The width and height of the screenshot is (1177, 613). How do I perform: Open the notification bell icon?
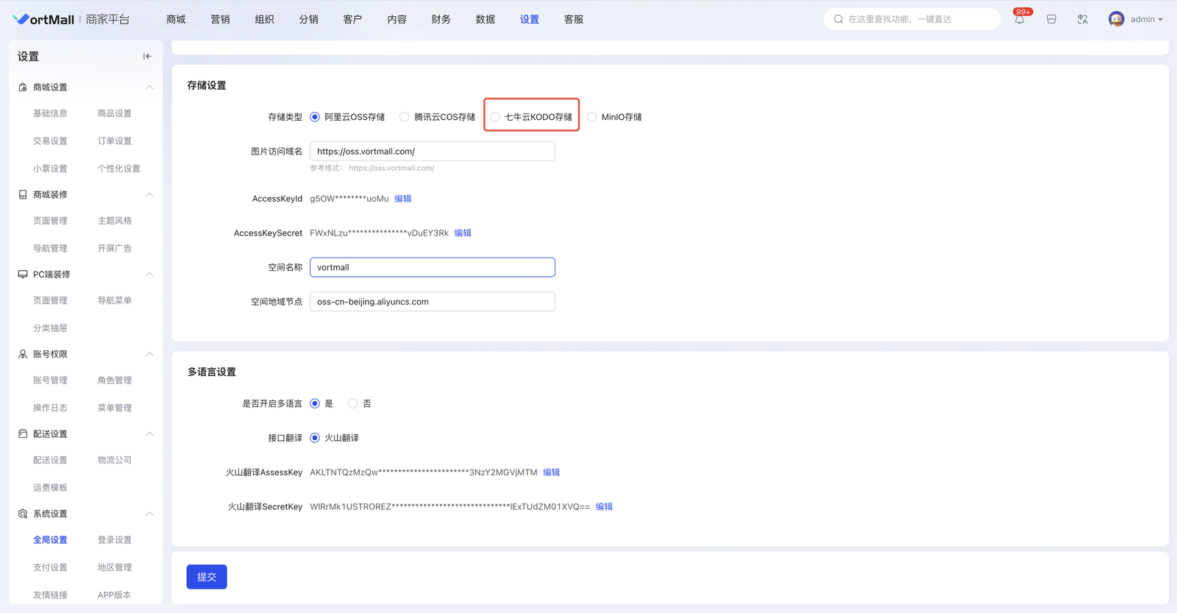(1020, 20)
